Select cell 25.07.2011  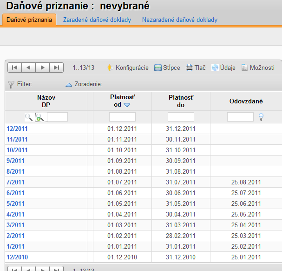click(x=246, y=193)
